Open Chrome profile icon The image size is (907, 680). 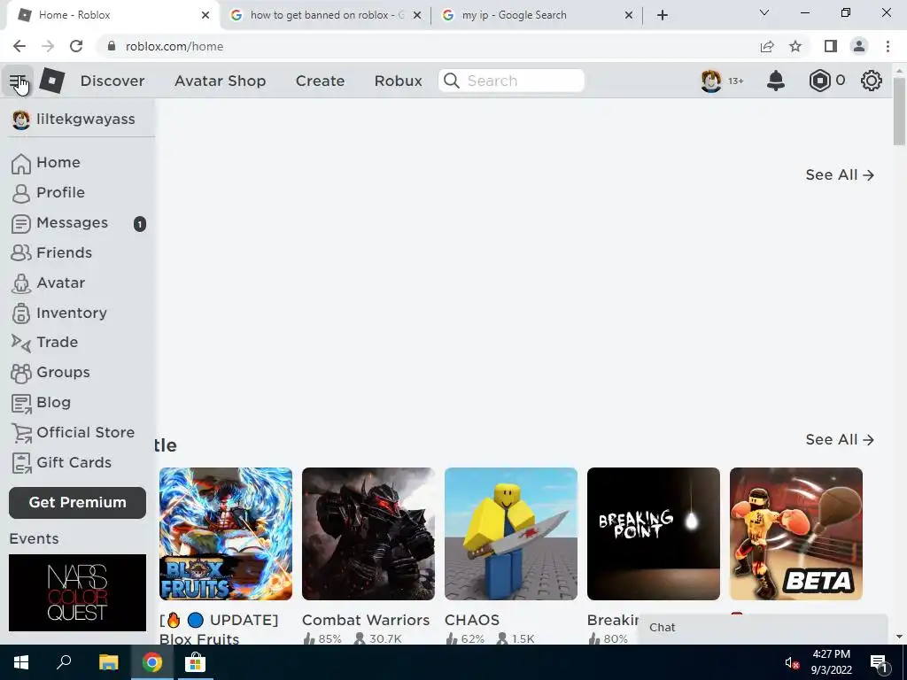pos(859,46)
